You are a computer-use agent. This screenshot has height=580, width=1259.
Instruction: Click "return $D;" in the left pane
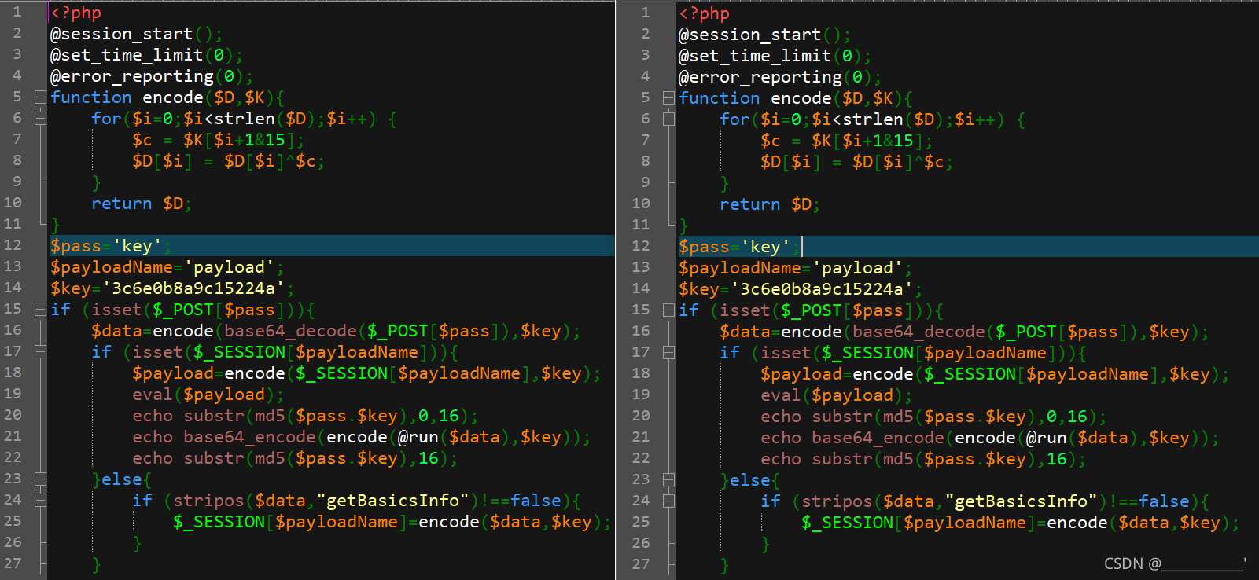[x=142, y=204]
